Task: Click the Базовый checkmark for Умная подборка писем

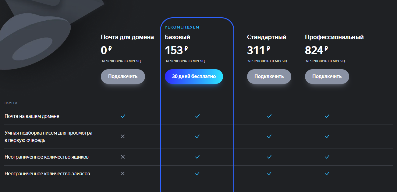Action: (x=197, y=136)
